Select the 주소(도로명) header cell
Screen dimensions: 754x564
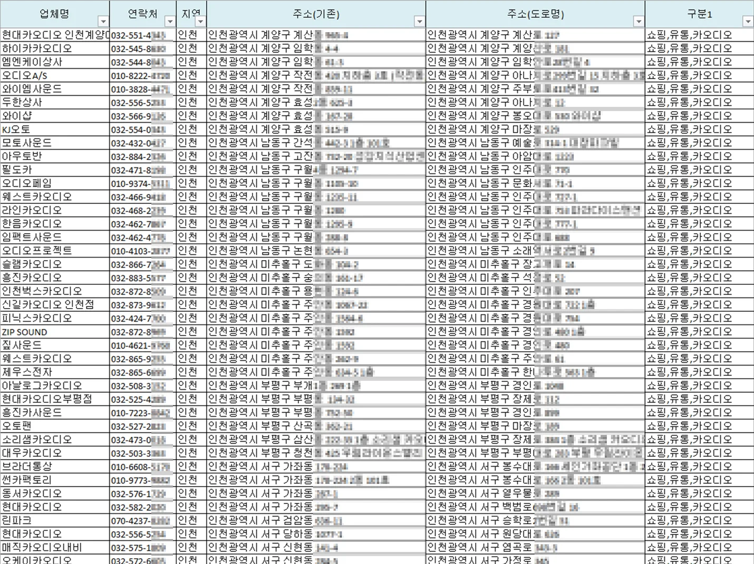click(x=535, y=14)
